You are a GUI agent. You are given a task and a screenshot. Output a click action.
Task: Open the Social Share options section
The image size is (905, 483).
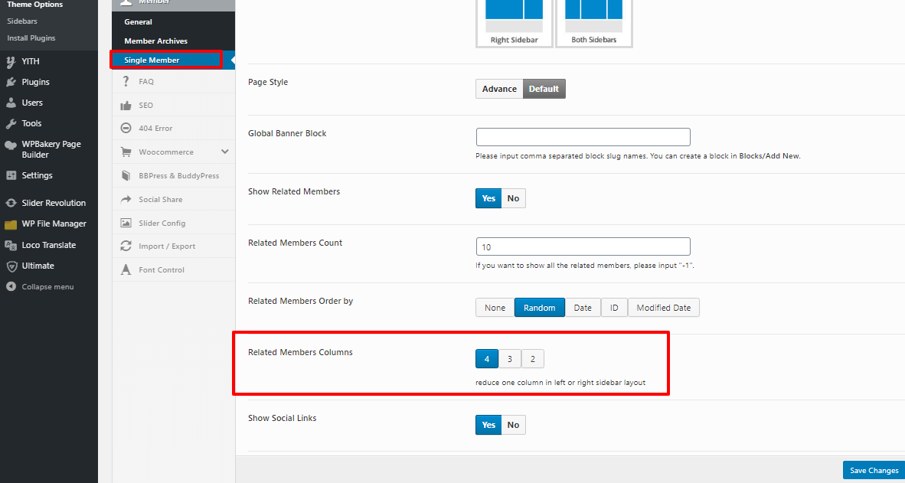[174, 199]
